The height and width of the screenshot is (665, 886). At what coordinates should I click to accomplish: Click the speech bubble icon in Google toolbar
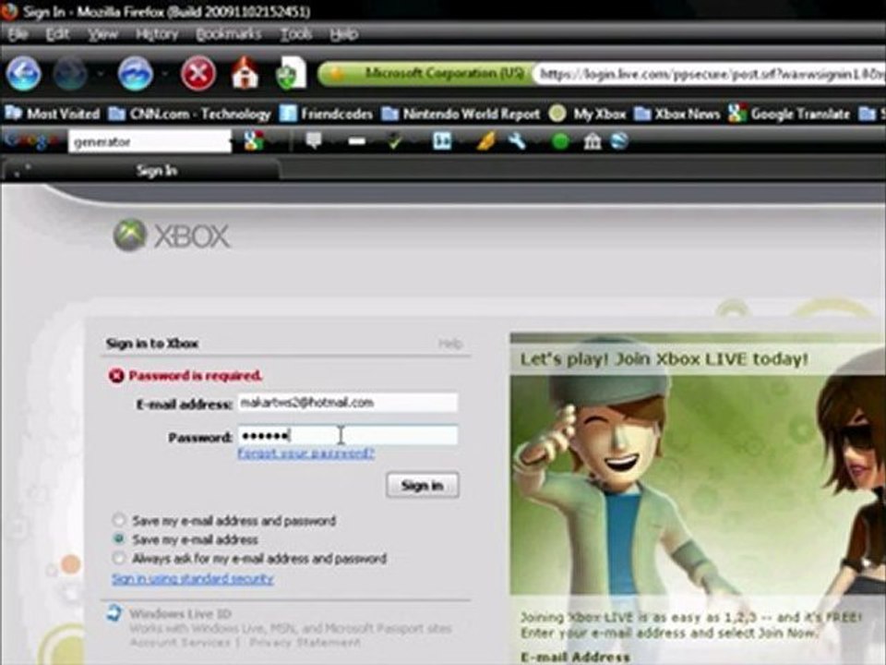314,140
